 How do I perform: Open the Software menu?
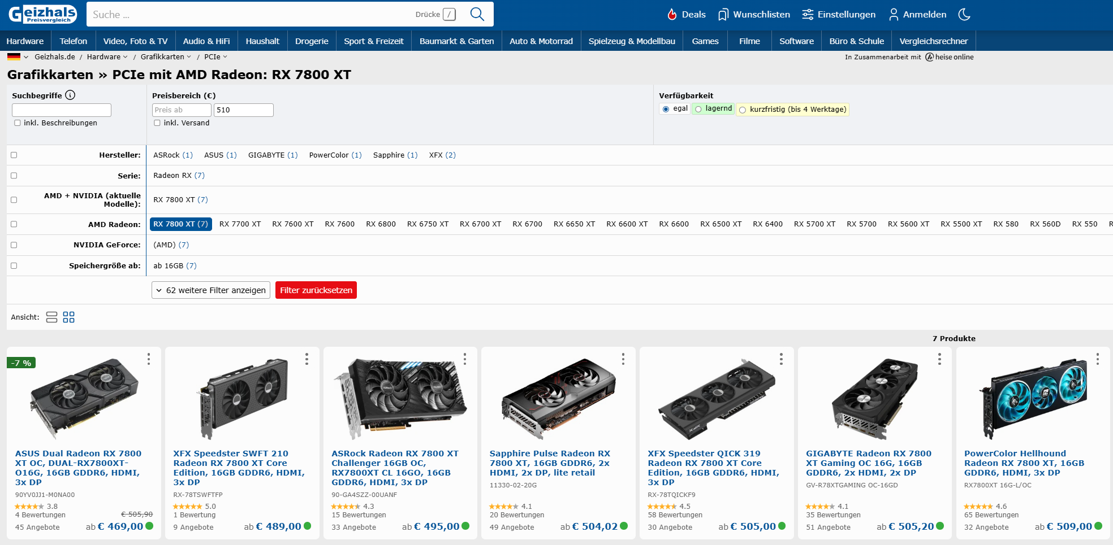796,41
